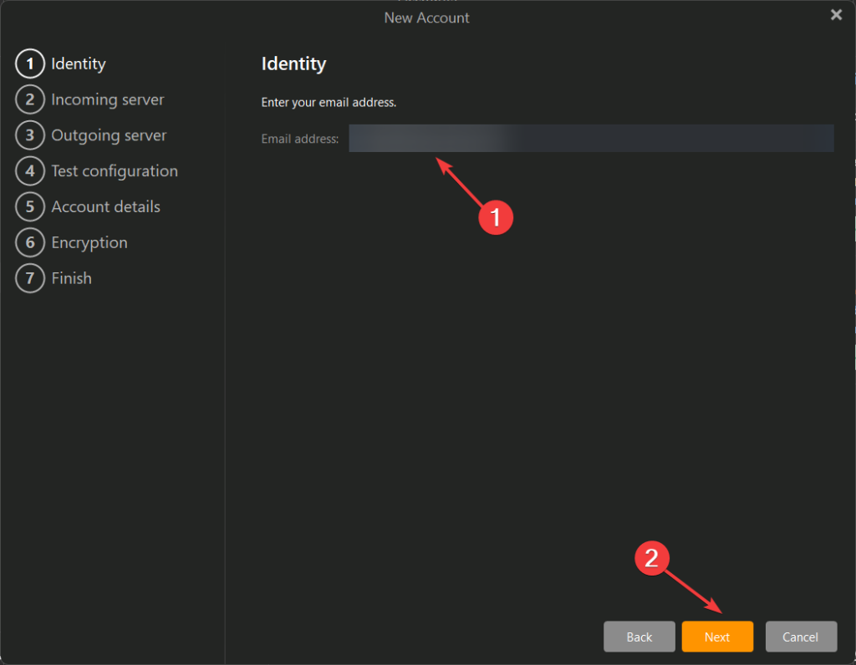Switch to the Account details step
856x665 pixels.
[105, 207]
